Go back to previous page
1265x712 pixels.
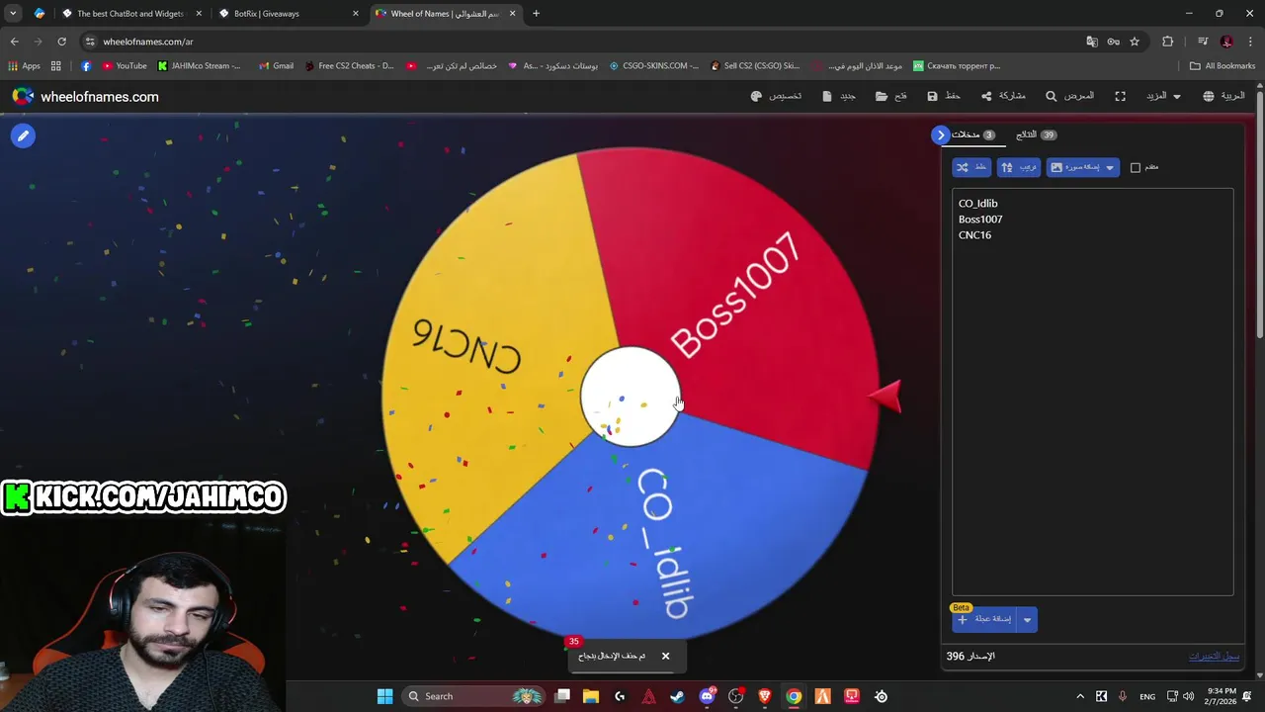click(15, 42)
